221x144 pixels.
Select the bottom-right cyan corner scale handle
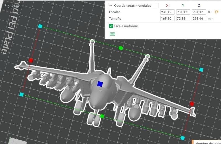tap(183, 138)
